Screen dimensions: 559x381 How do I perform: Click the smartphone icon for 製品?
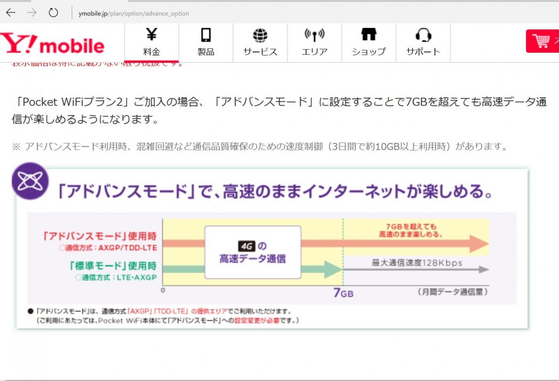click(x=205, y=35)
